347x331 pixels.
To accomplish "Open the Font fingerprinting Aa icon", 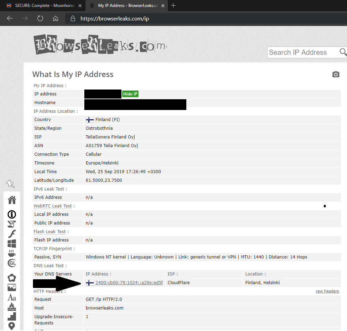I will pos(12,297).
